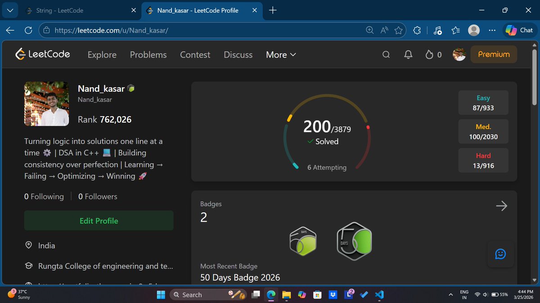Image resolution: width=540 pixels, height=303 pixels.
Task: Open Problems in the navbar
Action: coord(148,55)
